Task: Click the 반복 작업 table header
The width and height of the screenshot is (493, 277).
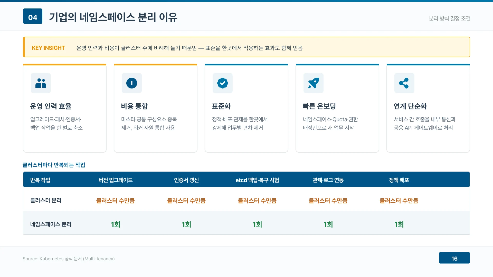Action: point(40,180)
